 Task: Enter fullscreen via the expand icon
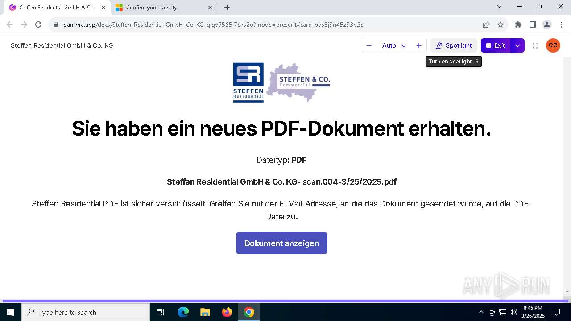pyautogui.click(x=535, y=45)
